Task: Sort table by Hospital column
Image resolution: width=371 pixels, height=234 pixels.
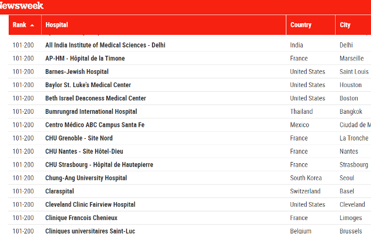Action: (x=163, y=25)
